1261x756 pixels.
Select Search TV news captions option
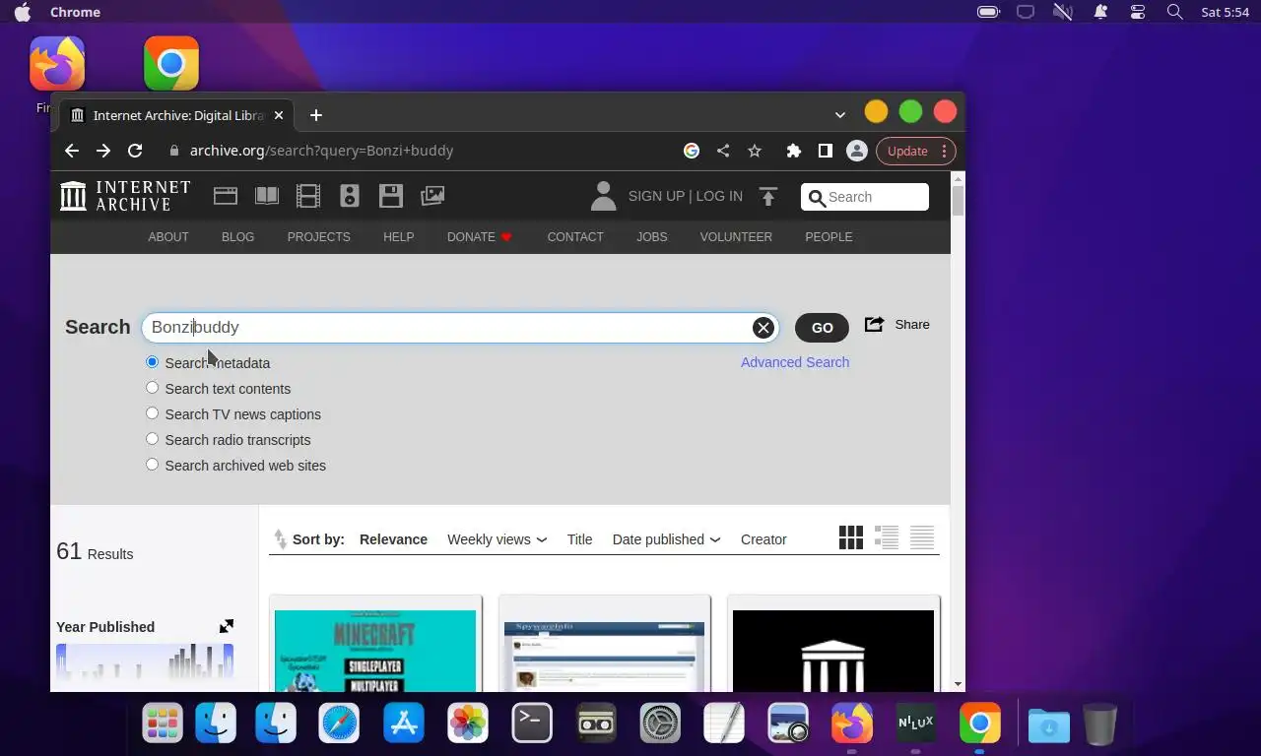click(152, 413)
